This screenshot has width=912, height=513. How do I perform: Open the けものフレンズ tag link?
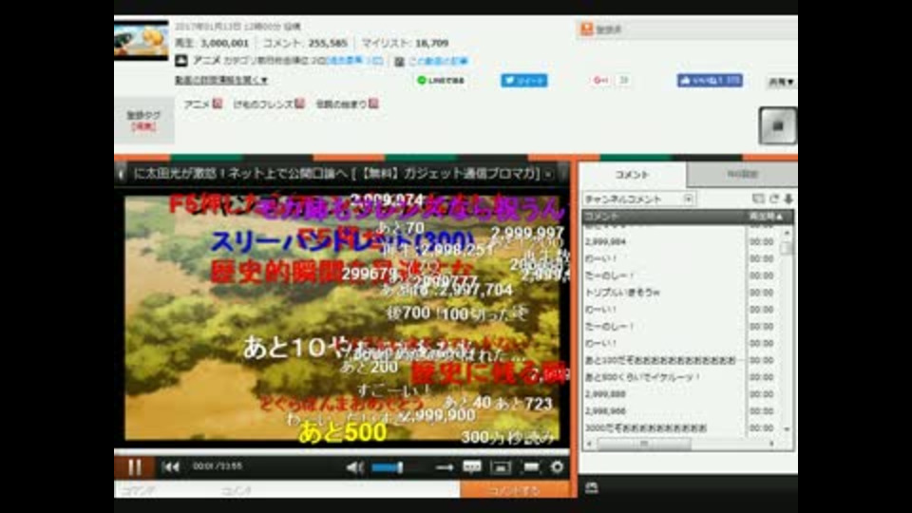[263, 104]
